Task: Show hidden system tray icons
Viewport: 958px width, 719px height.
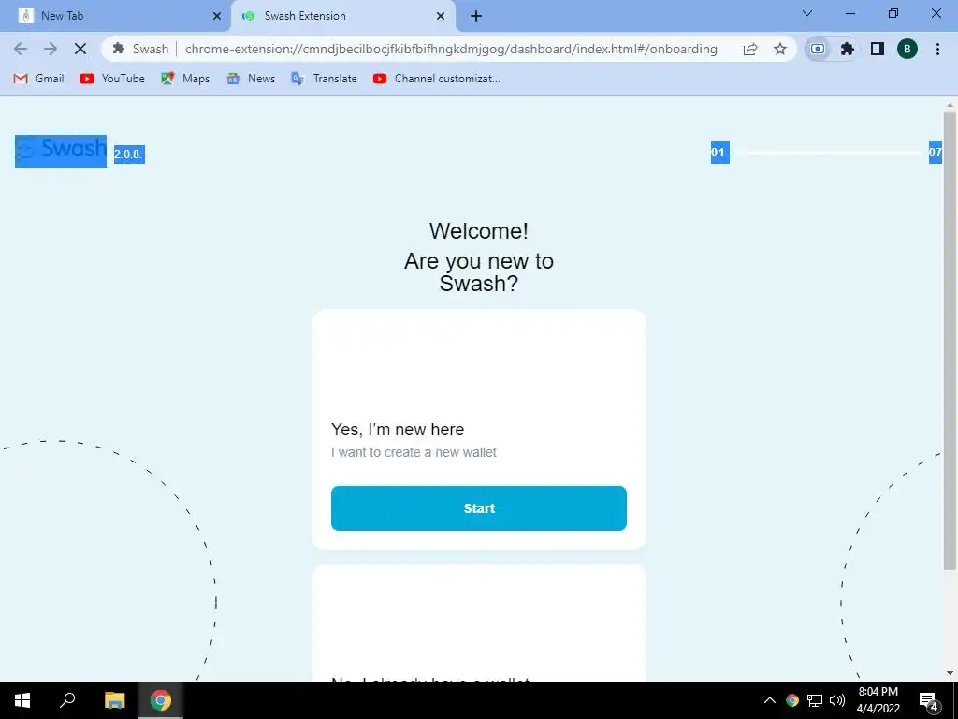Action: coord(770,700)
